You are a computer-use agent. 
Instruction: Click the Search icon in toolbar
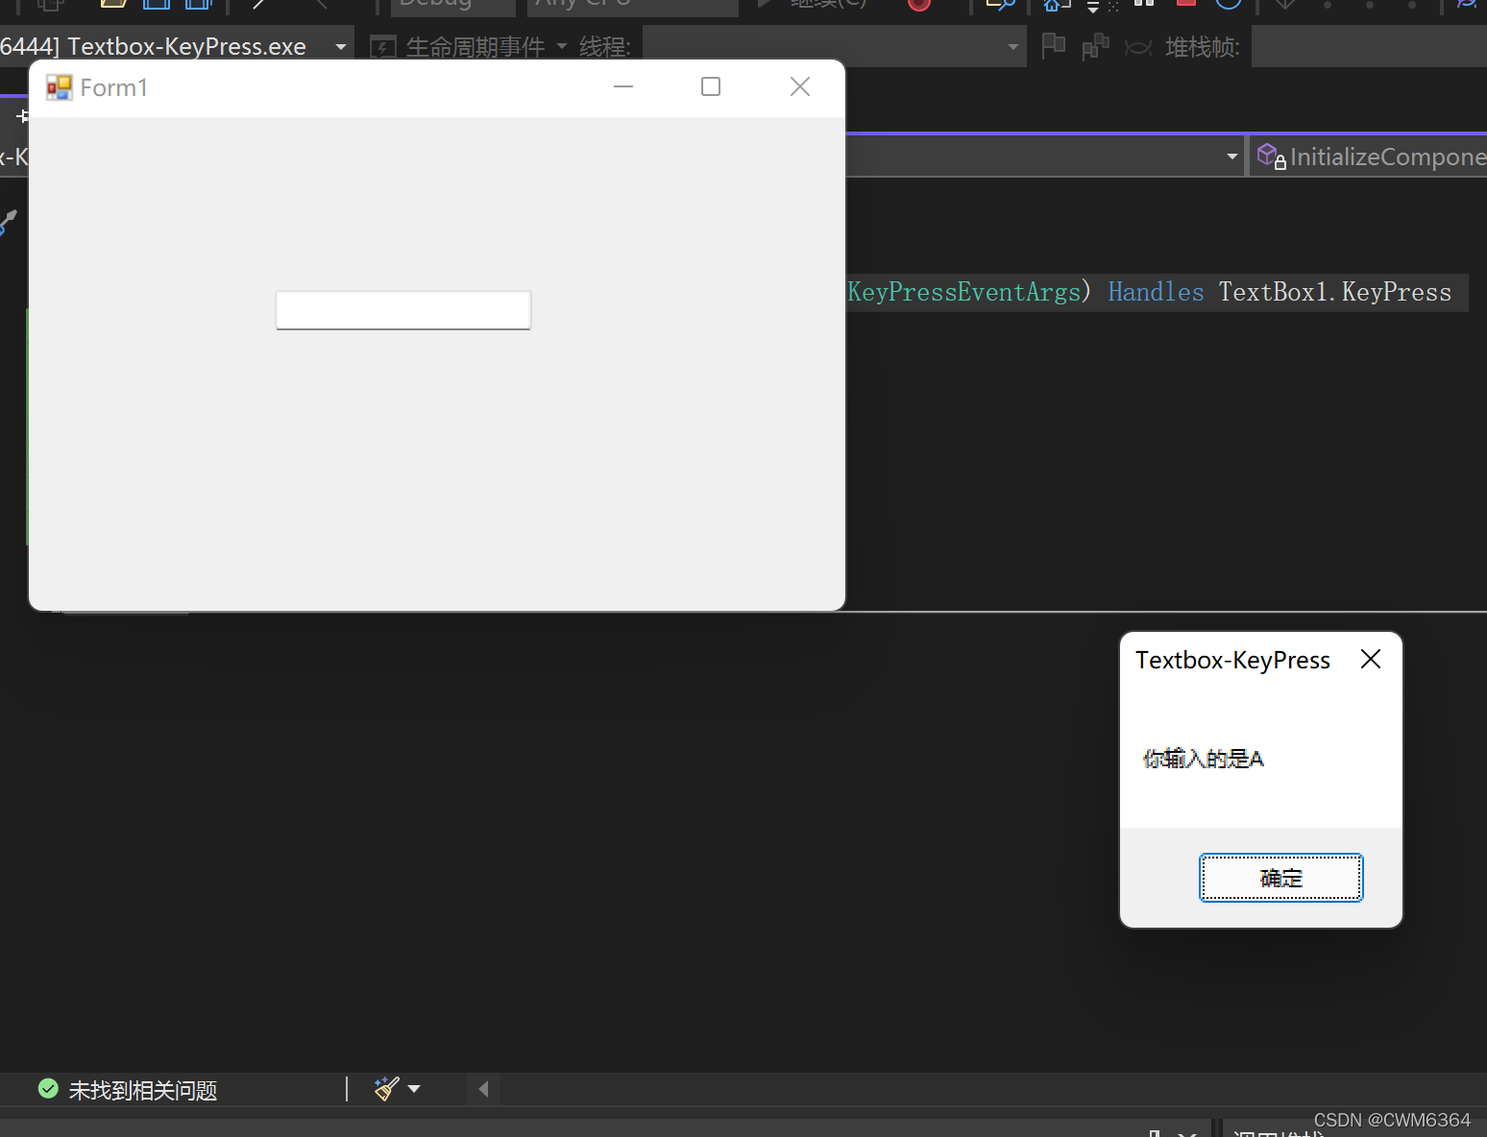pyautogui.click(x=1000, y=6)
